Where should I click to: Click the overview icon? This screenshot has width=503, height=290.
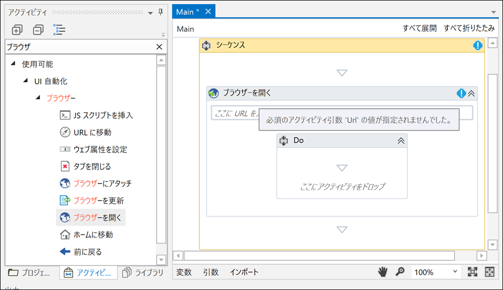click(489, 272)
